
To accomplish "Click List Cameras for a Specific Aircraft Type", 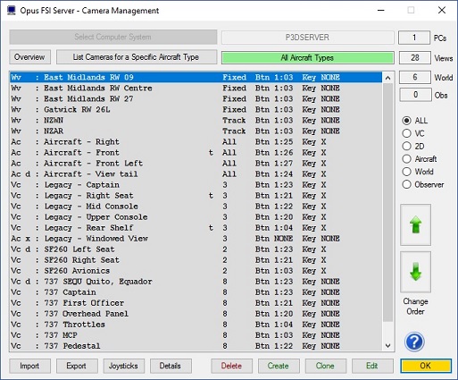I will (x=137, y=57).
